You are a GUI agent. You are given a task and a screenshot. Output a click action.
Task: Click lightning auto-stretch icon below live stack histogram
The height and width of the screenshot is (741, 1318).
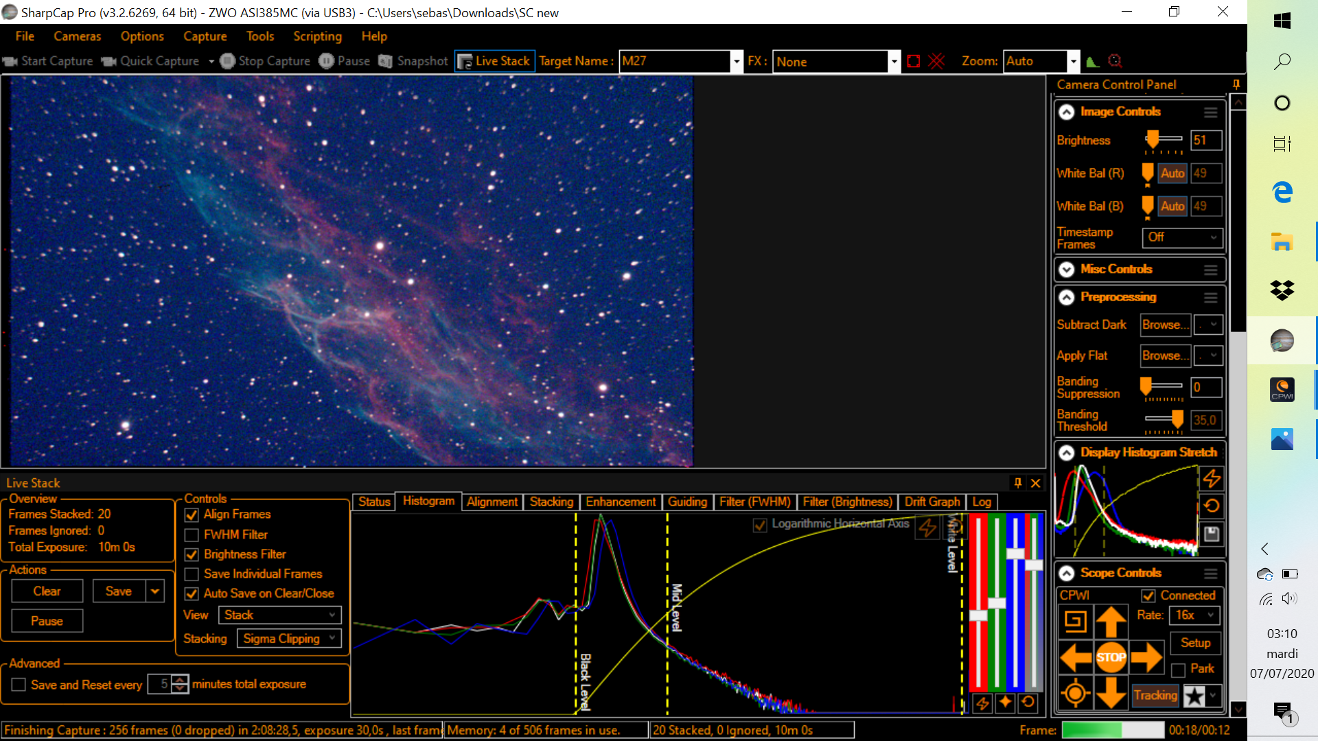coord(983,703)
